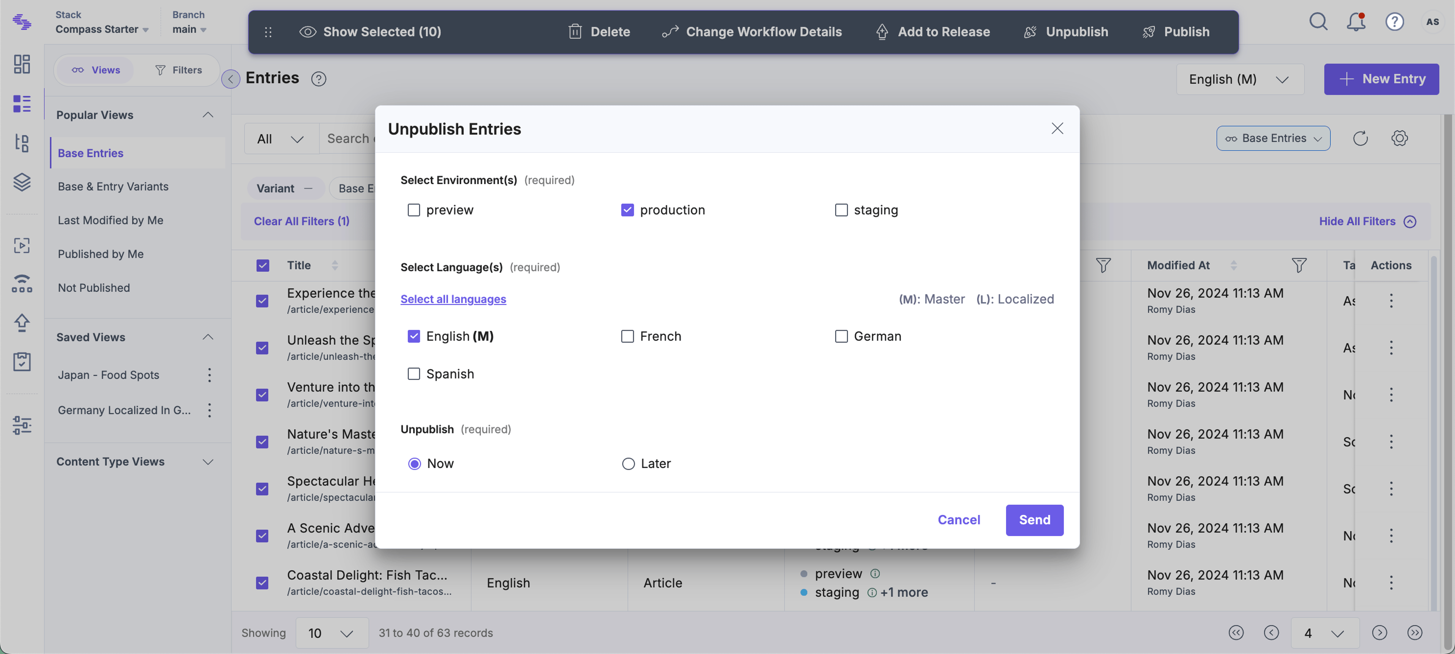Switch to the Filters tab

(178, 70)
